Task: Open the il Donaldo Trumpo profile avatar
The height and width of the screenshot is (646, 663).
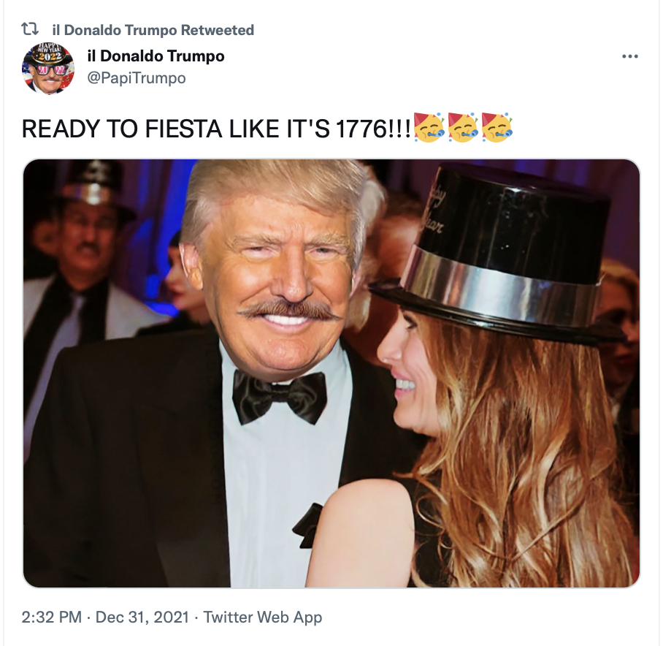Action: point(48,68)
